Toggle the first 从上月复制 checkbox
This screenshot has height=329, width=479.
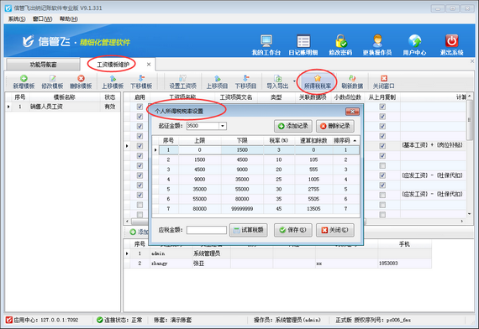[382, 107]
